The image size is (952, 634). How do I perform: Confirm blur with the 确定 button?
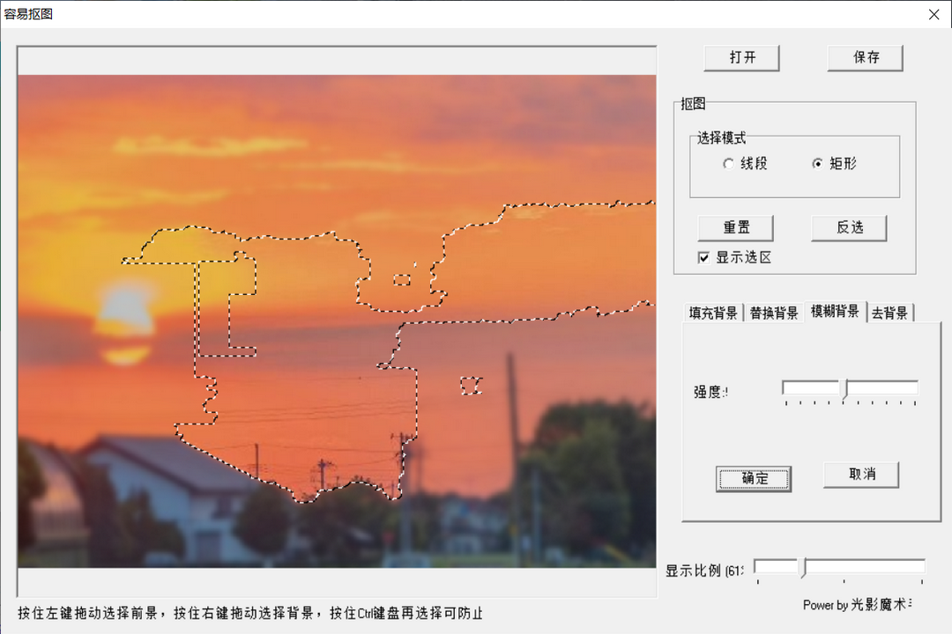click(754, 479)
